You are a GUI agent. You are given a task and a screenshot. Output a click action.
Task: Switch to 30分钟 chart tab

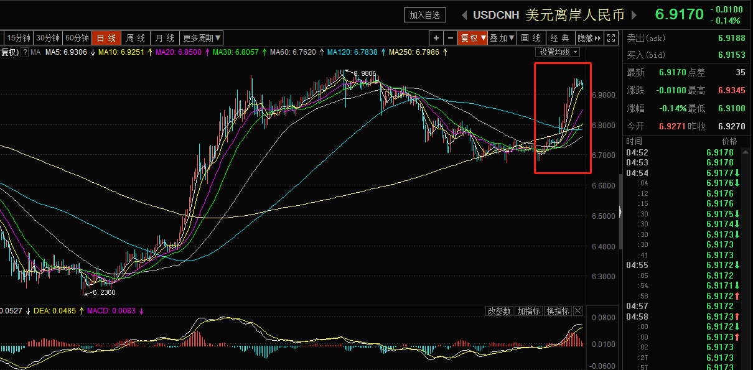click(47, 38)
